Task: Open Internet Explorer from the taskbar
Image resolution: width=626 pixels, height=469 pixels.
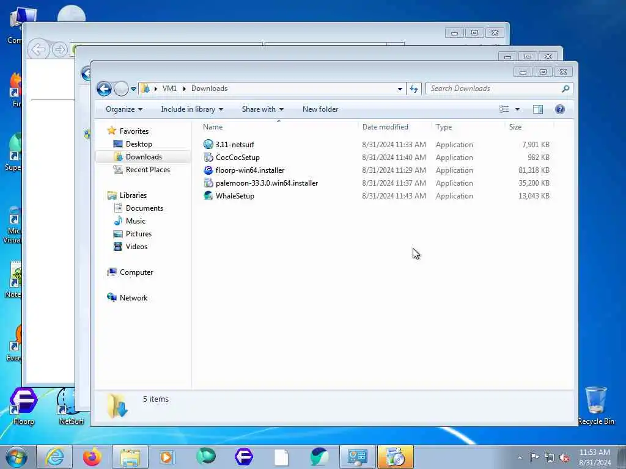Action: (x=54, y=457)
